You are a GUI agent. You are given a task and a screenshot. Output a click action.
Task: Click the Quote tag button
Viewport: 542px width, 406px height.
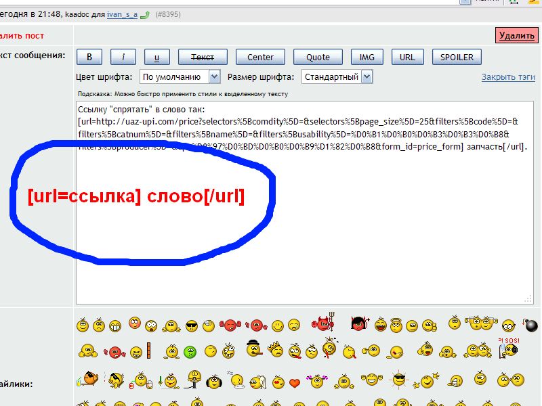318,58
